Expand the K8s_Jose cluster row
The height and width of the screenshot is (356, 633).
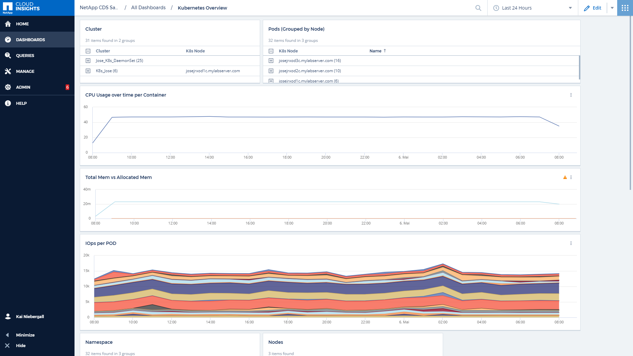[88, 71]
